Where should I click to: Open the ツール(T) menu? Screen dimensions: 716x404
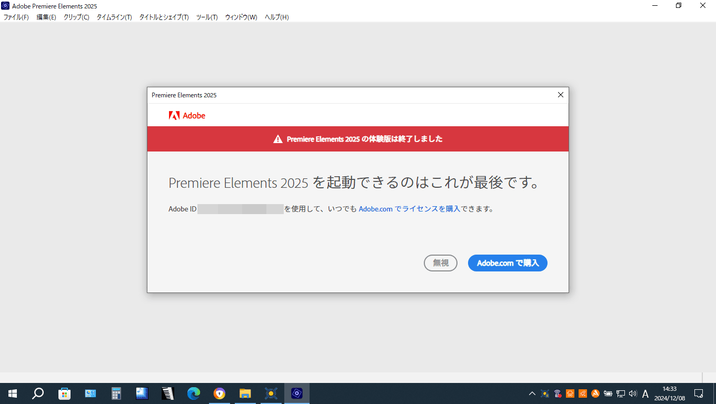[x=207, y=17]
